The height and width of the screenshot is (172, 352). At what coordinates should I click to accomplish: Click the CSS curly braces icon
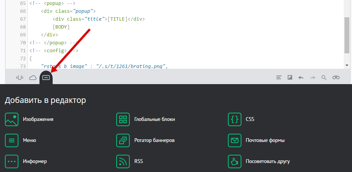coord(235,119)
